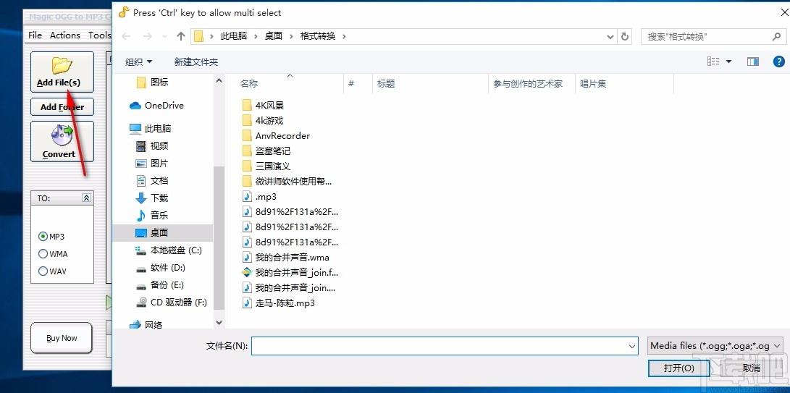Go forward with the dialog forward arrow
The image size is (790, 393).
[147, 36]
